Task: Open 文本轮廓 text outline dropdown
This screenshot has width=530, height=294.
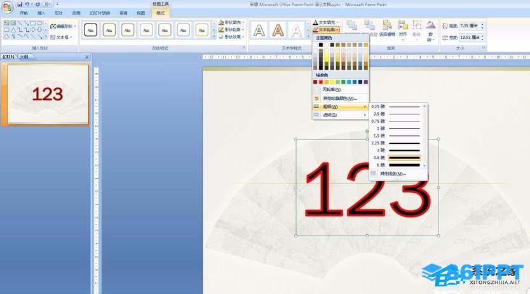Action: 326,30
